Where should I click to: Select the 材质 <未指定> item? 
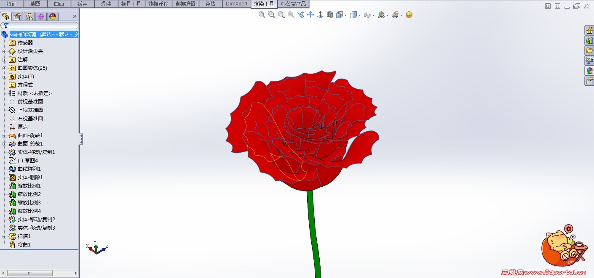click(35, 93)
